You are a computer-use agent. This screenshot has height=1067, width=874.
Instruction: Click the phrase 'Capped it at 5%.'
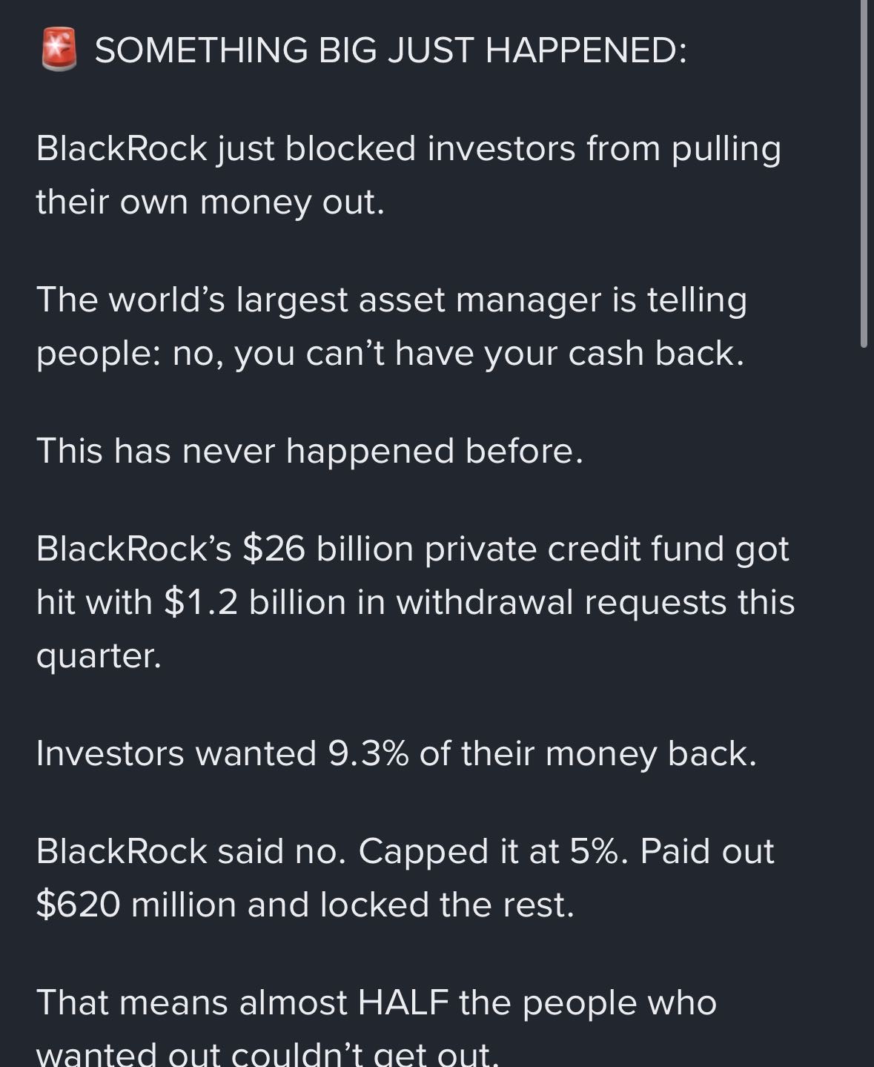click(494, 851)
